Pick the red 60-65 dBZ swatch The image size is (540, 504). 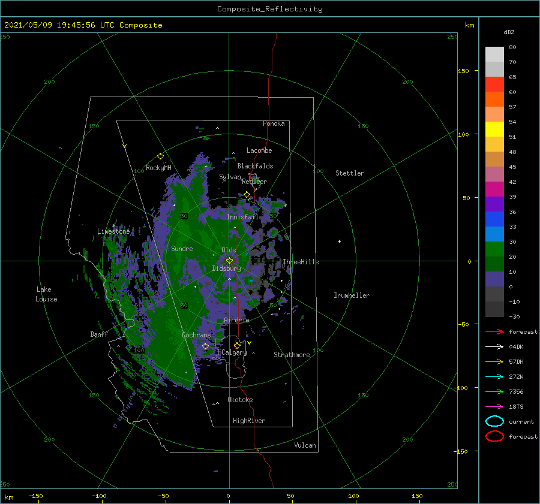pos(494,84)
